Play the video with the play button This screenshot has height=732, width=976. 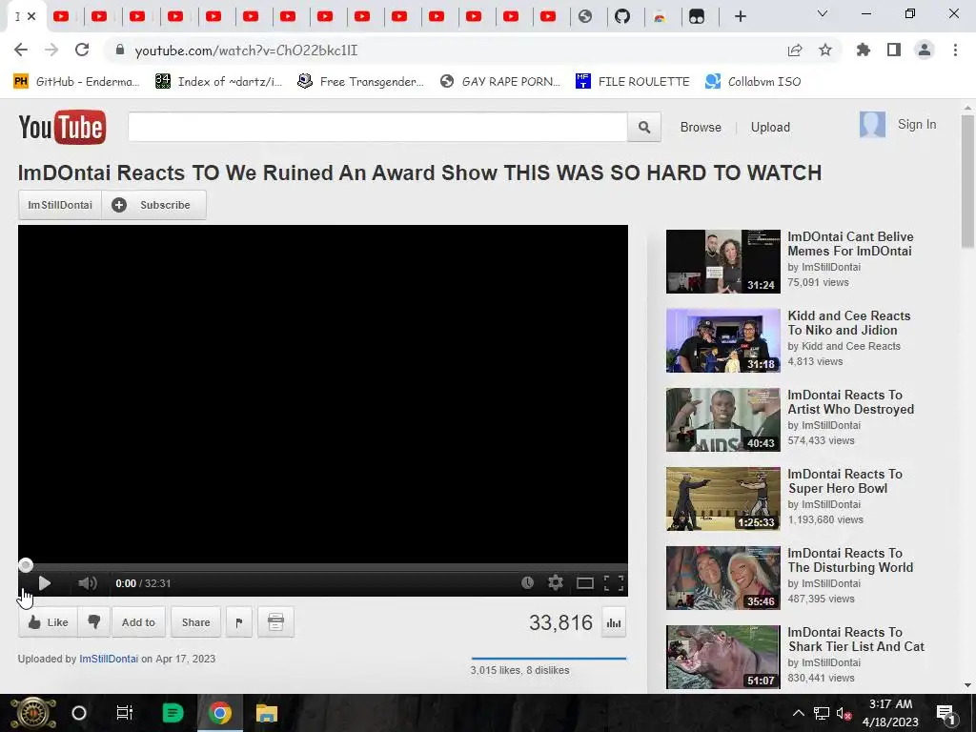44,583
